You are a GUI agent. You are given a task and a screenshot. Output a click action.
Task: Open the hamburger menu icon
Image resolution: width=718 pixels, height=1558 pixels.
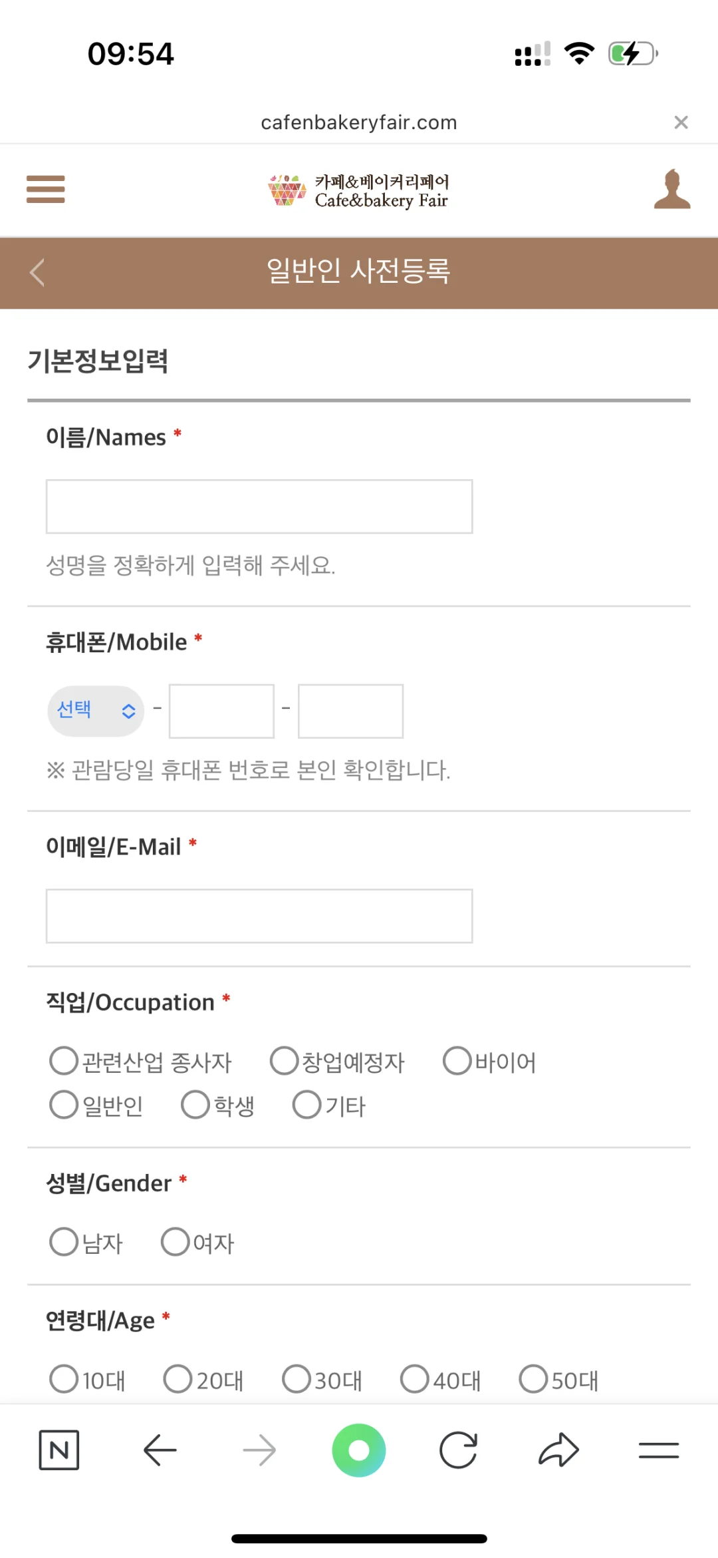(45, 189)
